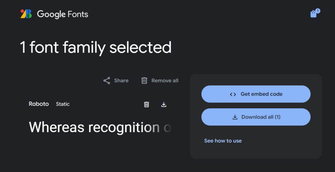Image resolution: width=335 pixels, height=172 pixels.
Task: Click the Google Fonts wordmark text
Action: point(62,14)
